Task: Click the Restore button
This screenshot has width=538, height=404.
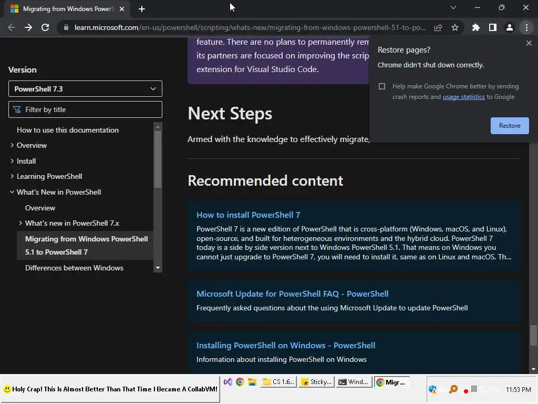Action: [x=510, y=126]
